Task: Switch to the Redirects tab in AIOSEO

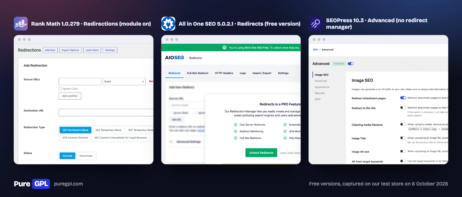Action: [174, 73]
